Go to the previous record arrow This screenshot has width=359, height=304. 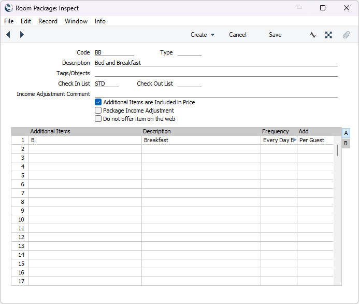pos(8,35)
